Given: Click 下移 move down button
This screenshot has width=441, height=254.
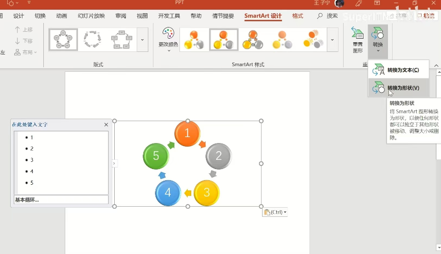Looking at the screenshot, I should 23,41.
